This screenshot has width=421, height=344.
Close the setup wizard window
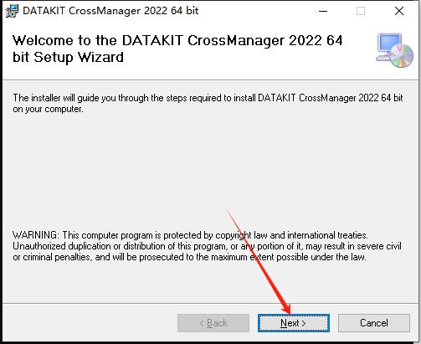pos(399,11)
